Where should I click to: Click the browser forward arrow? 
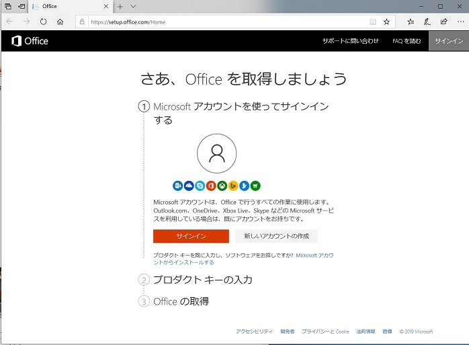click(26, 22)
